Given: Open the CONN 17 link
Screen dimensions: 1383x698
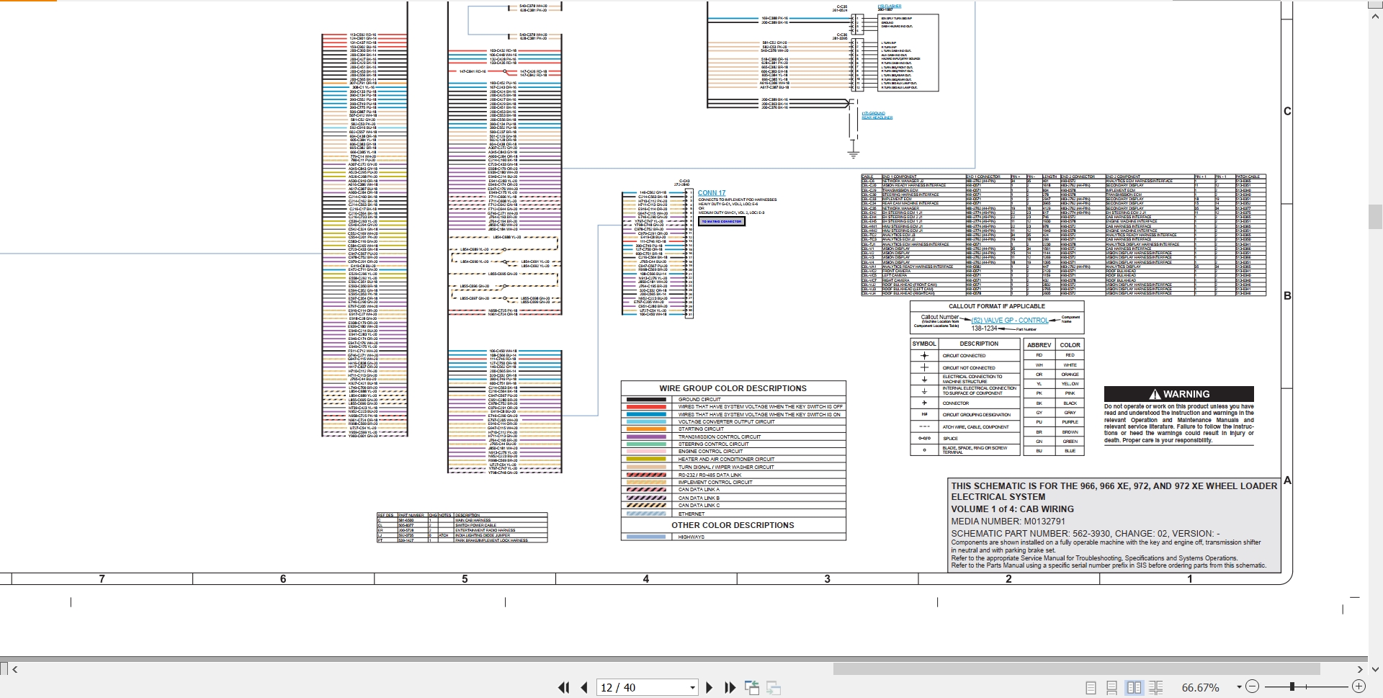Looking at the screenshot, I should pos(712,193).
